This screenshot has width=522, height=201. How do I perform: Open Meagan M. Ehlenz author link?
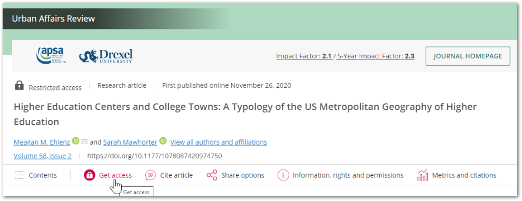(x=42, y=142)
